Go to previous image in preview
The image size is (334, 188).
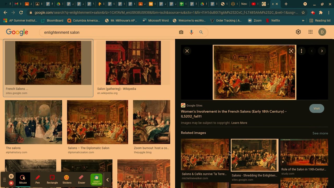coord(312,51)
